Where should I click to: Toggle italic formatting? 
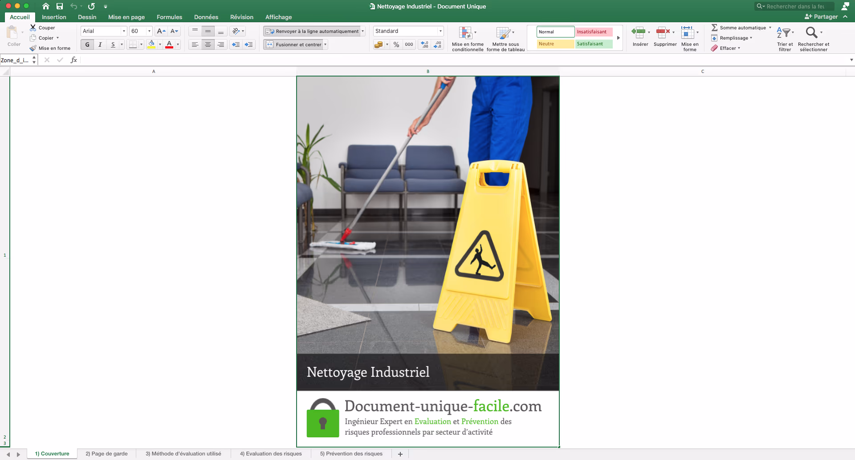(100, 44)
